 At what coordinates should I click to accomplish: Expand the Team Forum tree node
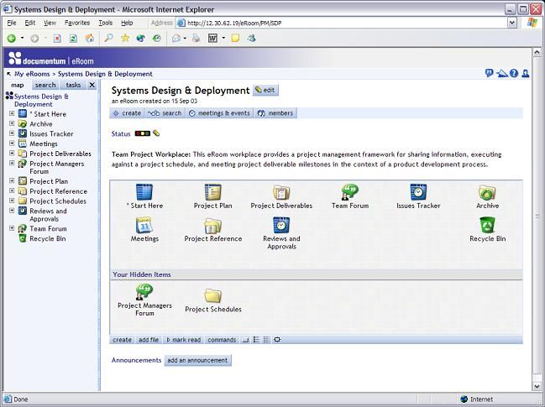(12, 228)
